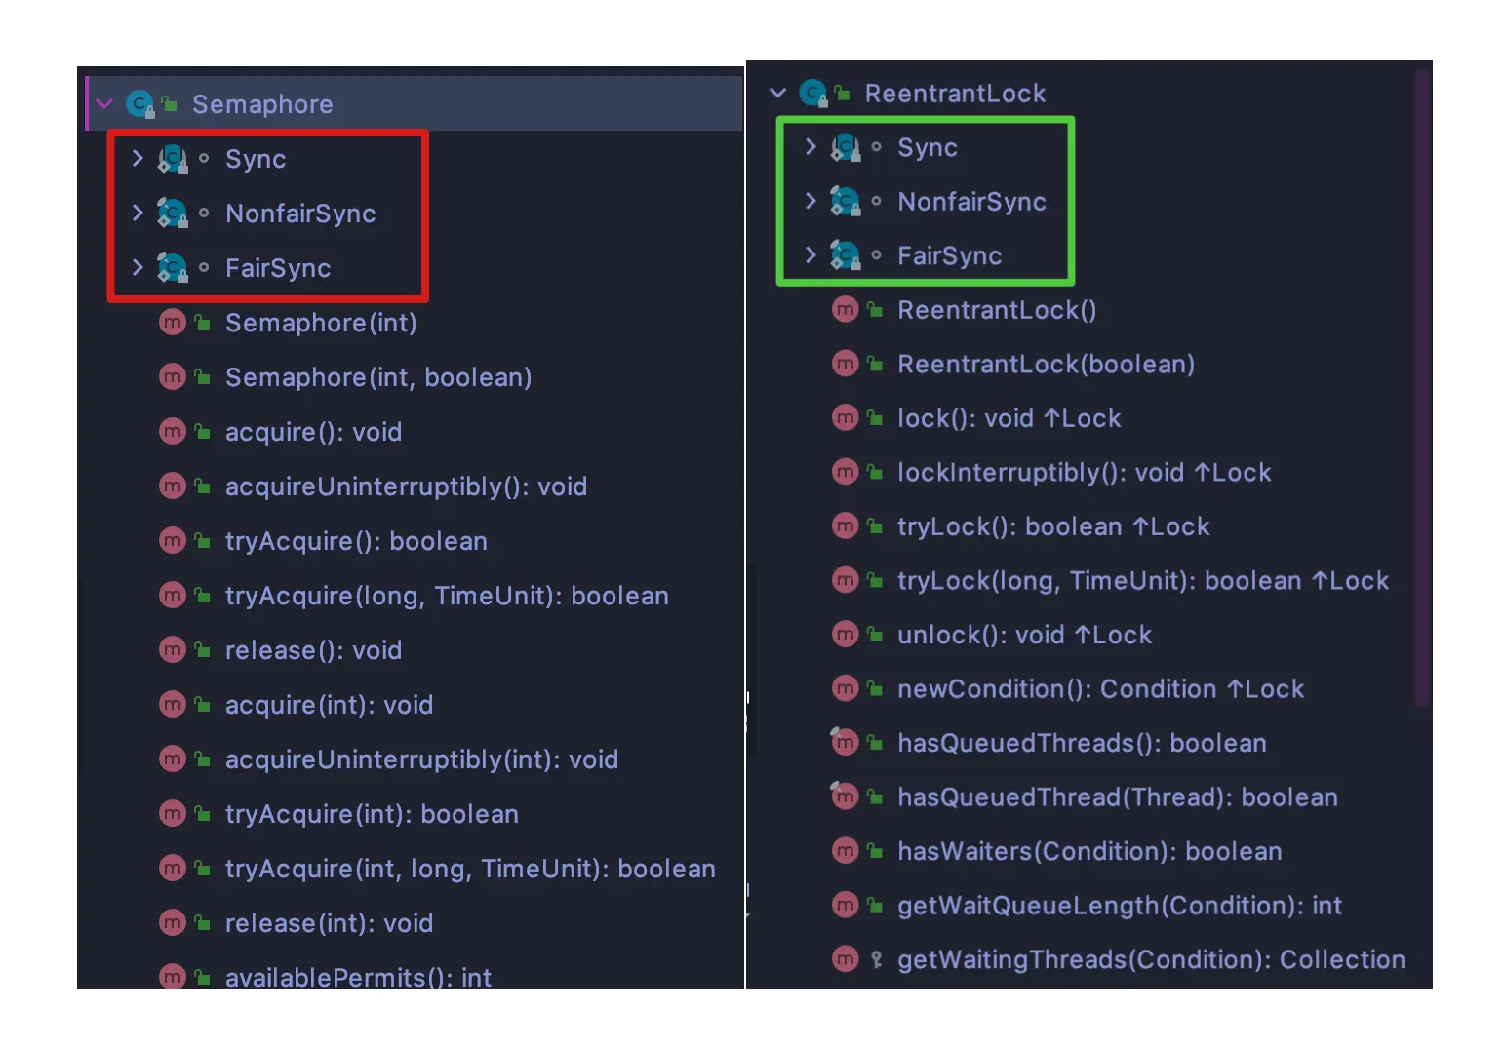This screenshot has width=1504, height=1049.
Task: Expand Sync under Semaphore
Action: point(138,158)
